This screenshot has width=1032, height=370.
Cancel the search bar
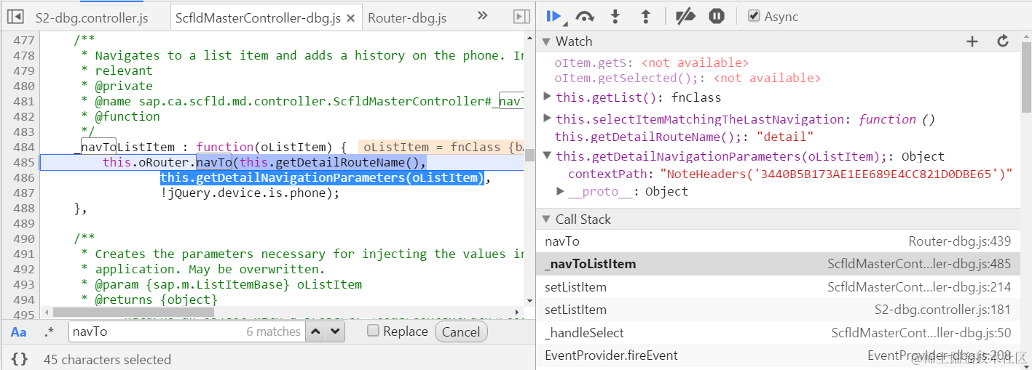click(461, 332)
